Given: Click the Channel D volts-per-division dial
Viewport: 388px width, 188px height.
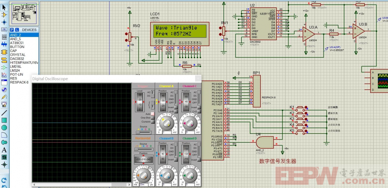Looking at the screenshot, I should [190, 175].
